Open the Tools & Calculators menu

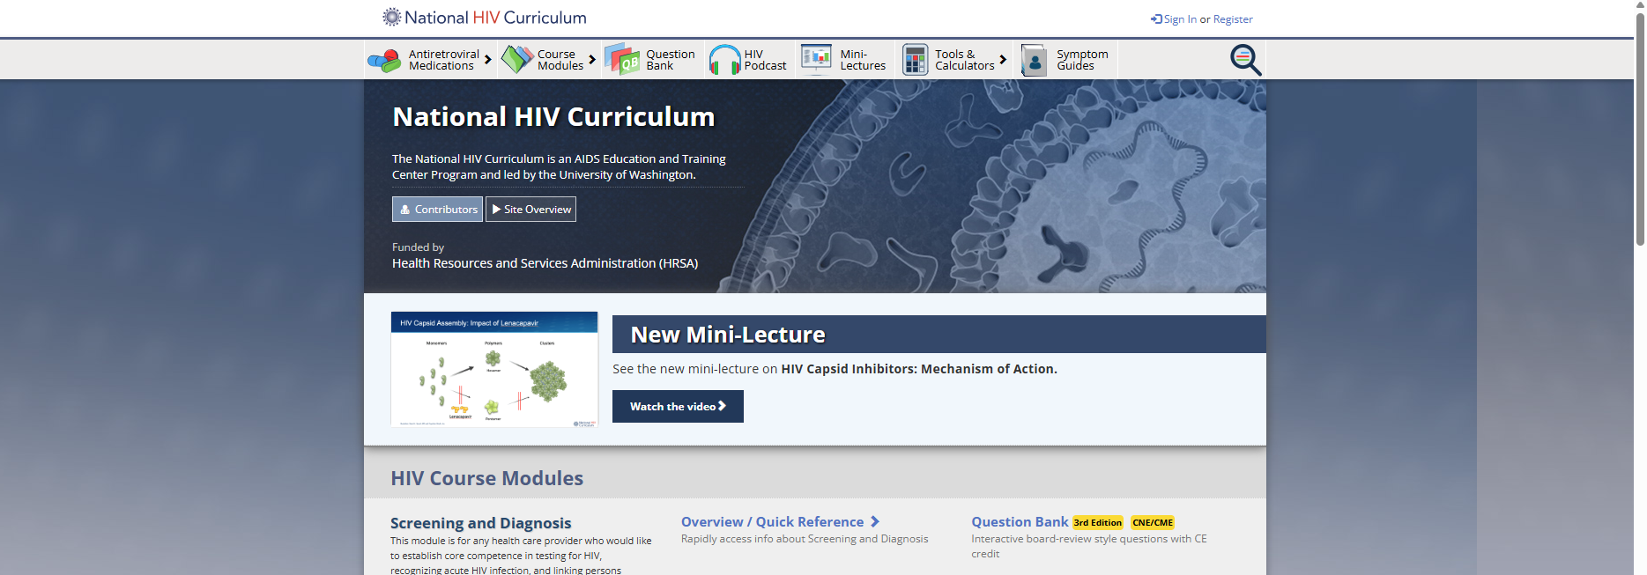coord(954,60)
